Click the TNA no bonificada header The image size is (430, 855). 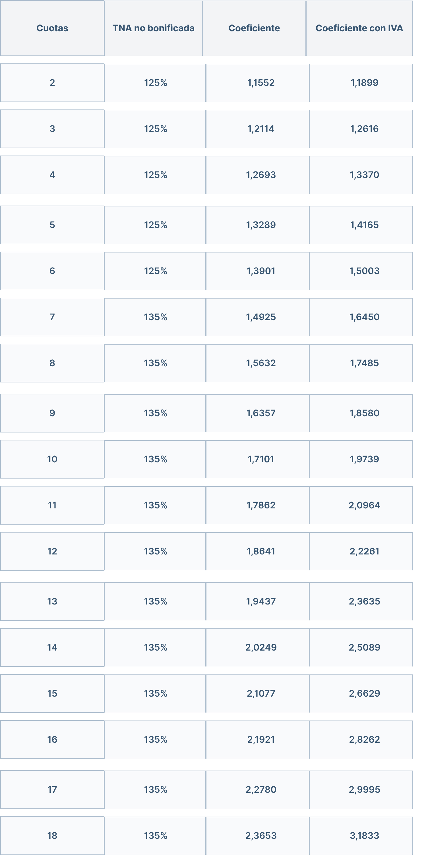pos(153,28)
